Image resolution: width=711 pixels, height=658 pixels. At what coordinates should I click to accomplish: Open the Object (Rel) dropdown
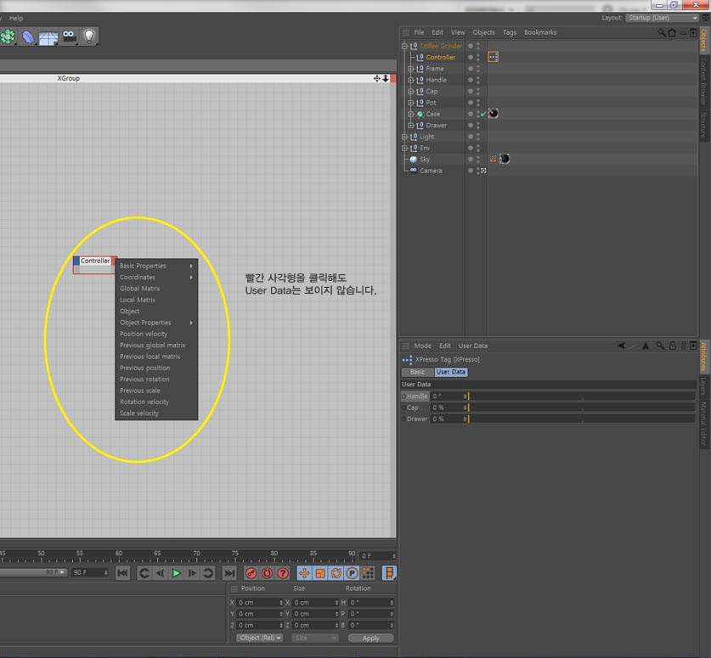pos(260,638)
